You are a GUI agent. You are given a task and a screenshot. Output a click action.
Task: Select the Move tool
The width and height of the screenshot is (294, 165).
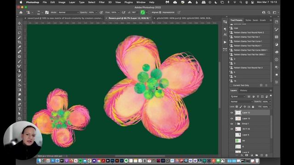click(19, 23)
